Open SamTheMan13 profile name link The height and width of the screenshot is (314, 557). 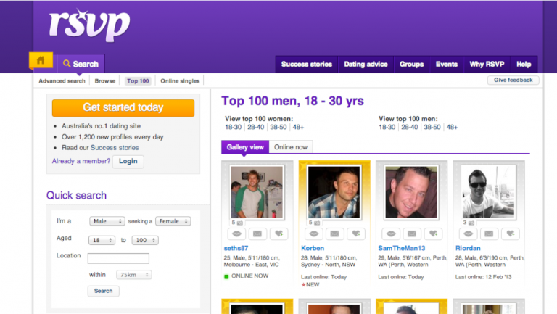(x=401, y=248)
